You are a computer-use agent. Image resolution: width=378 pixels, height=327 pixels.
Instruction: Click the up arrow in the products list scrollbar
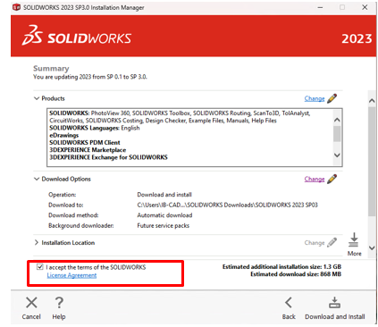pyautogui.click(x=337, y=120)
